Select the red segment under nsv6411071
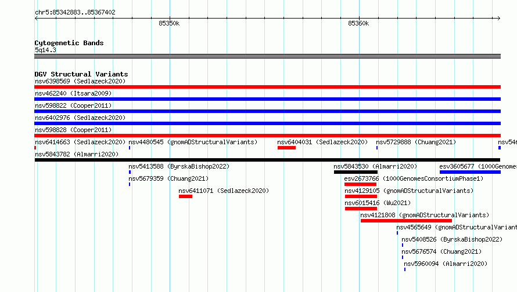Viewport: 517px width, 292px height. (x=186, y=196)
